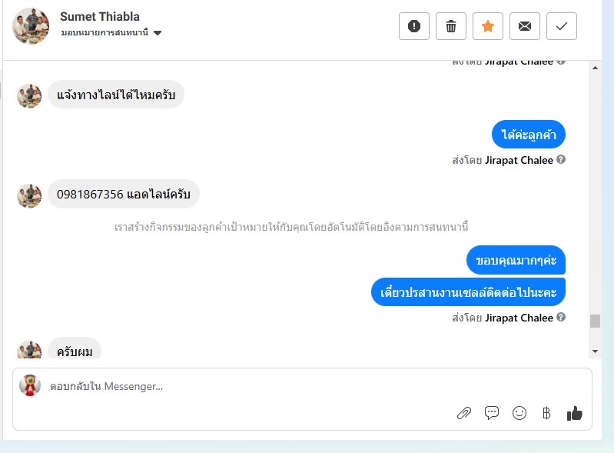Click the scroll up arrow of chat
Viewport: 614px width, 453px height.
(x=596, y=68)
